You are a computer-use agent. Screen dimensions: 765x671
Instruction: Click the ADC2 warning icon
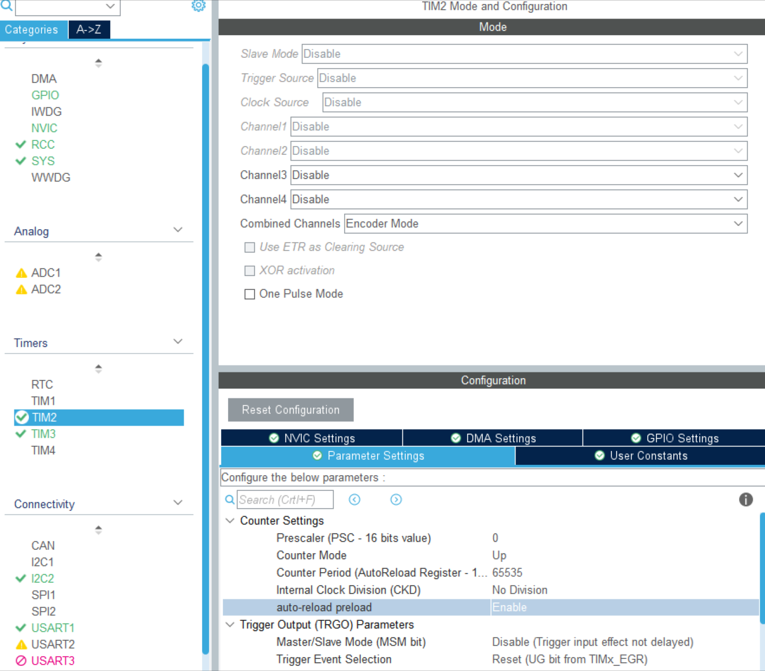21,289
